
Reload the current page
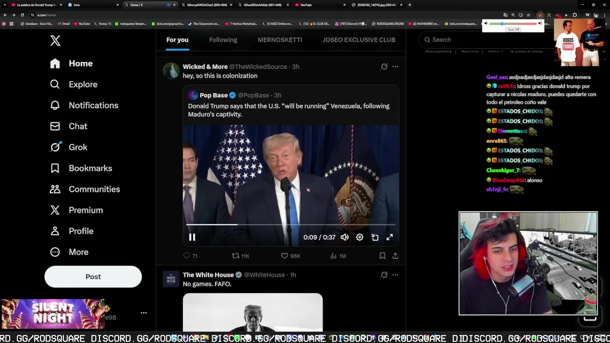tap(22, 15)
